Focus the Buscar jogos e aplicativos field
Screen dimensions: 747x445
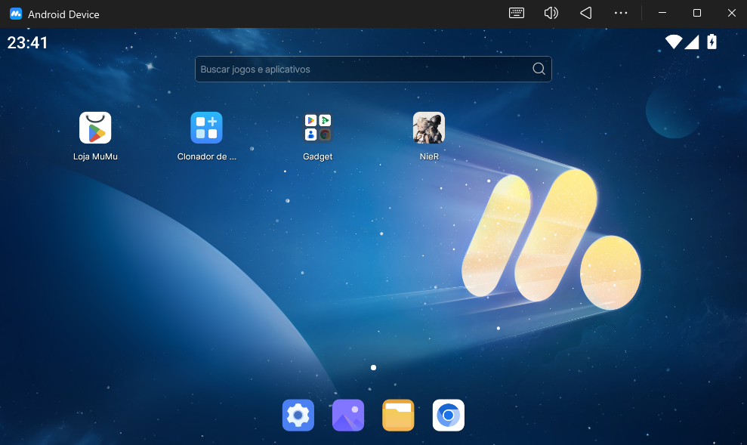373,69
